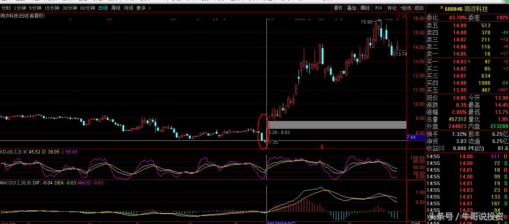
Task: Add stock via +自选 button
Action: point(405,8)
